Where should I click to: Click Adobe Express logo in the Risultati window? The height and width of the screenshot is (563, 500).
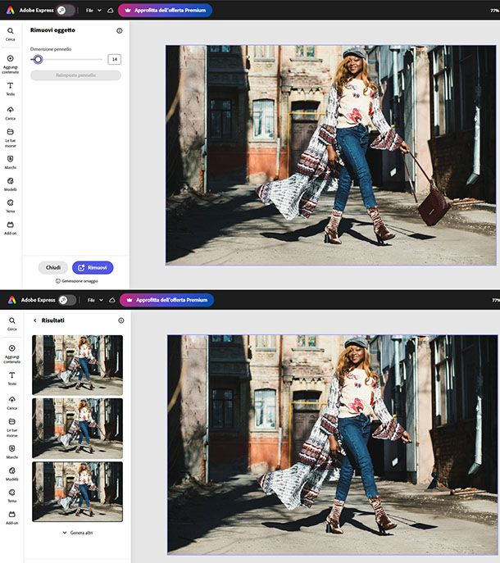pos(11,300)
